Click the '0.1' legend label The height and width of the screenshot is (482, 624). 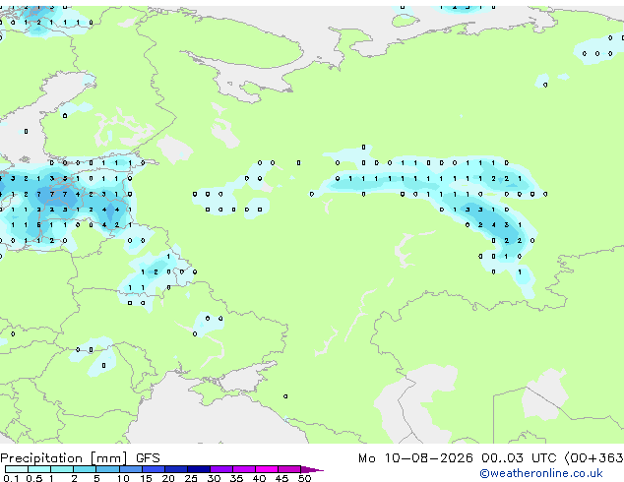11,478
